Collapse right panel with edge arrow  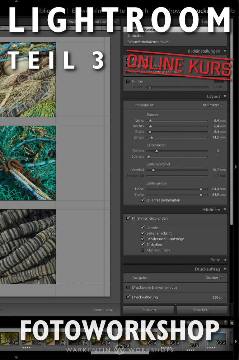click(x=236, y=167)
